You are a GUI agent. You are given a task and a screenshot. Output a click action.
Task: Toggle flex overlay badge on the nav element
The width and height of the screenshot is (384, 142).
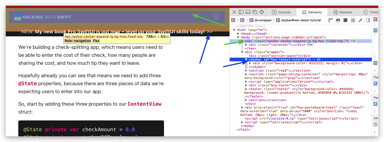(353, 41)
